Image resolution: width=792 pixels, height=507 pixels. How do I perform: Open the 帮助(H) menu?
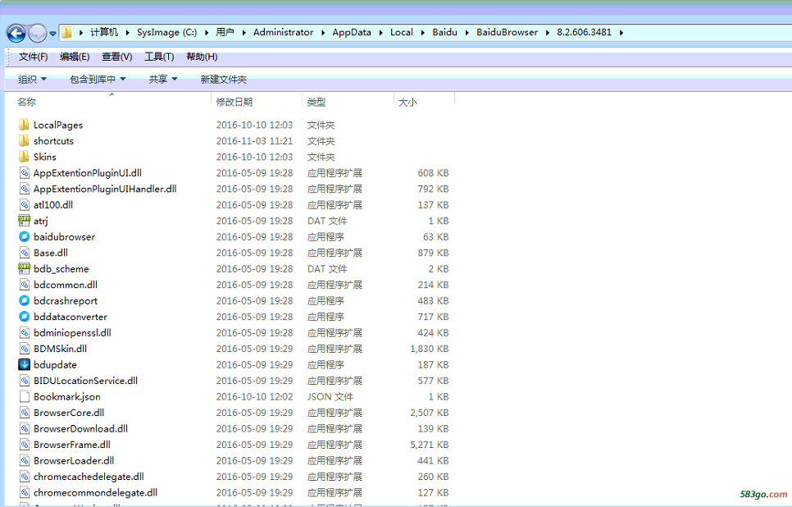pyautogui.click(x=202, y=57)
